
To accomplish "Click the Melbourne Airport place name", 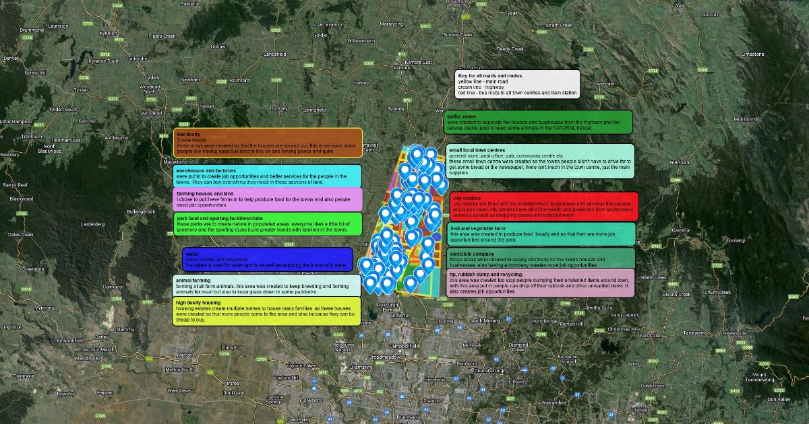I will coord(343,347).
